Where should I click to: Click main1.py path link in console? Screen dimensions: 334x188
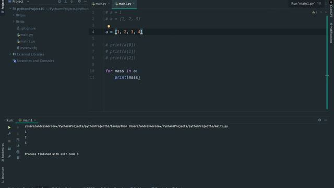point(178,126)
